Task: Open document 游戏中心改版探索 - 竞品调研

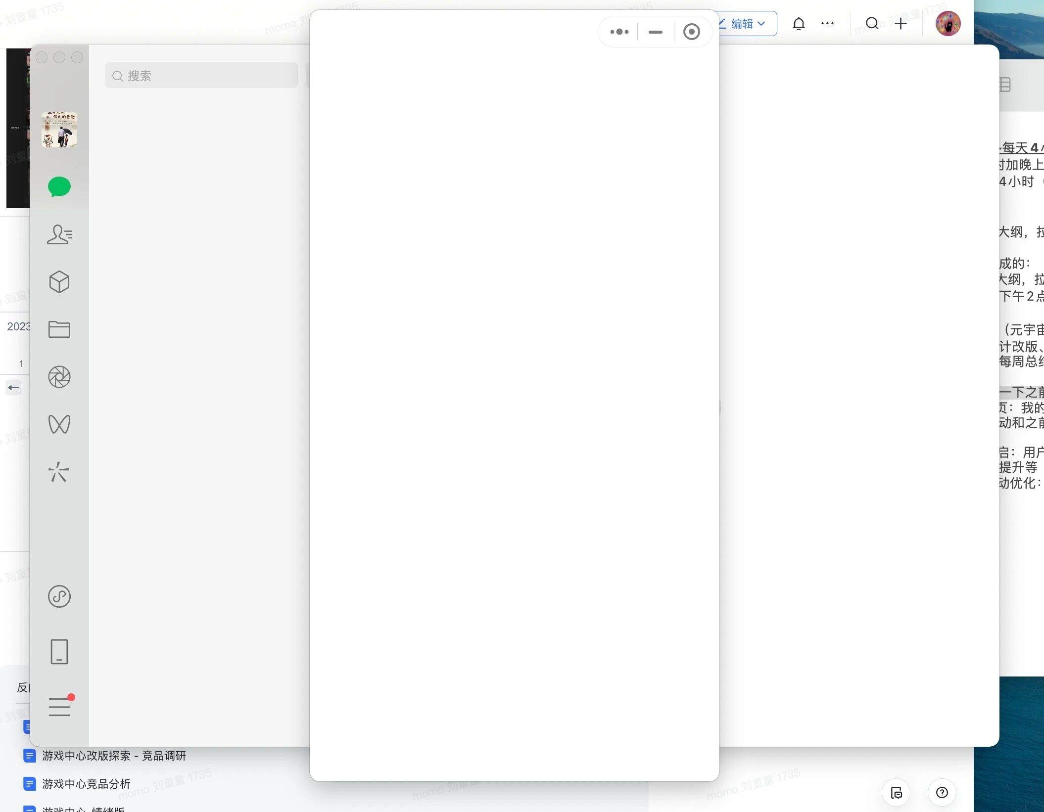Action: pyautogui.click(x=114, y=756)
